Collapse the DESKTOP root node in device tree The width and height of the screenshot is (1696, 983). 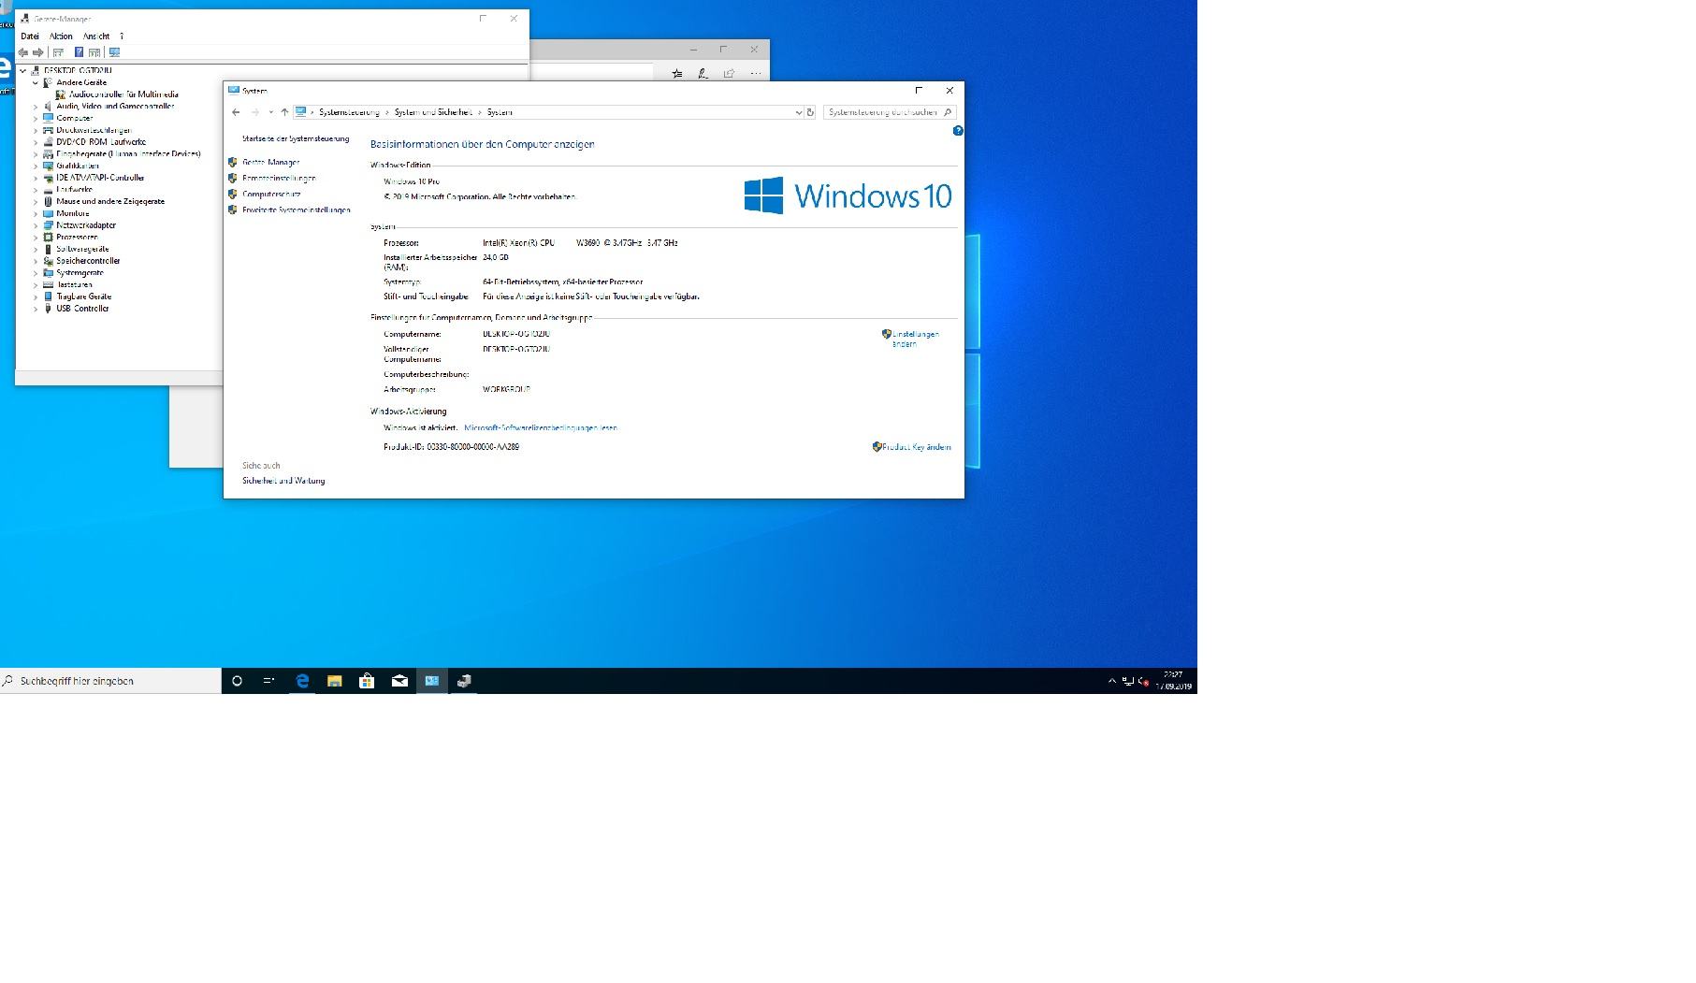pos(23,70)
